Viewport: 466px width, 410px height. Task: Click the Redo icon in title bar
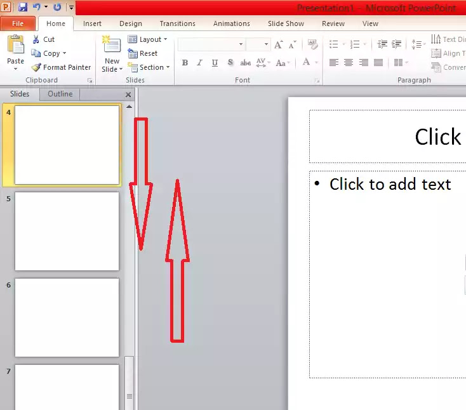coord(57,6)
